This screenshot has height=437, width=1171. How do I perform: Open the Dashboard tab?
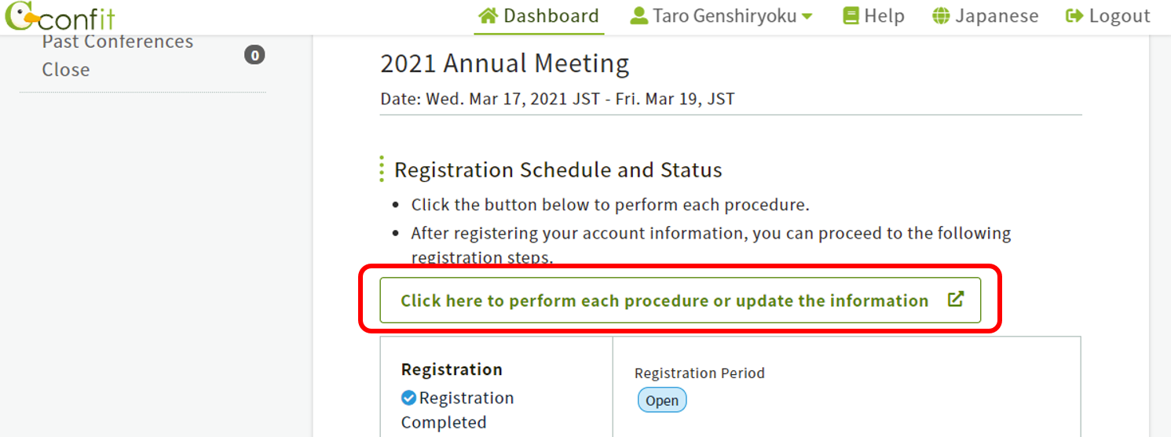coord(551,16)
